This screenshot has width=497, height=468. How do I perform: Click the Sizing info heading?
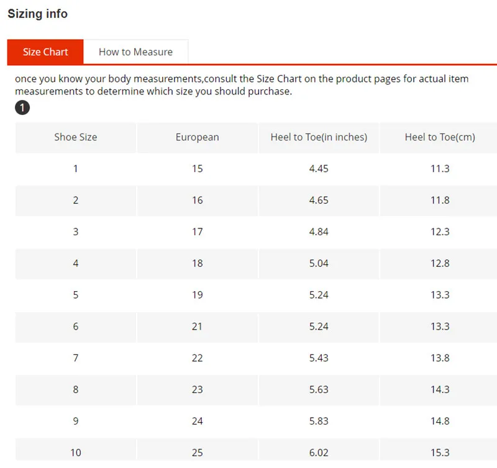[x=37, y=14]
